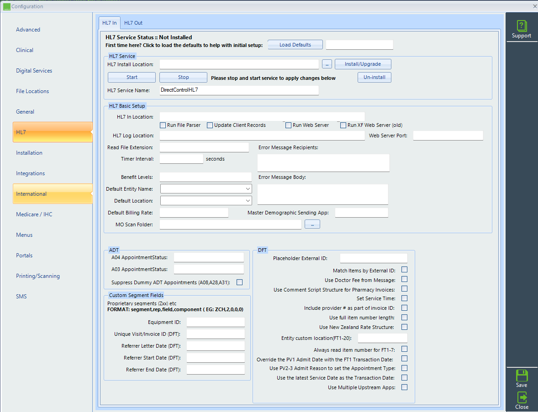Click the Timer Interval seconds field
The height and width of the screenshot is (412, 538).
(181, 159)
